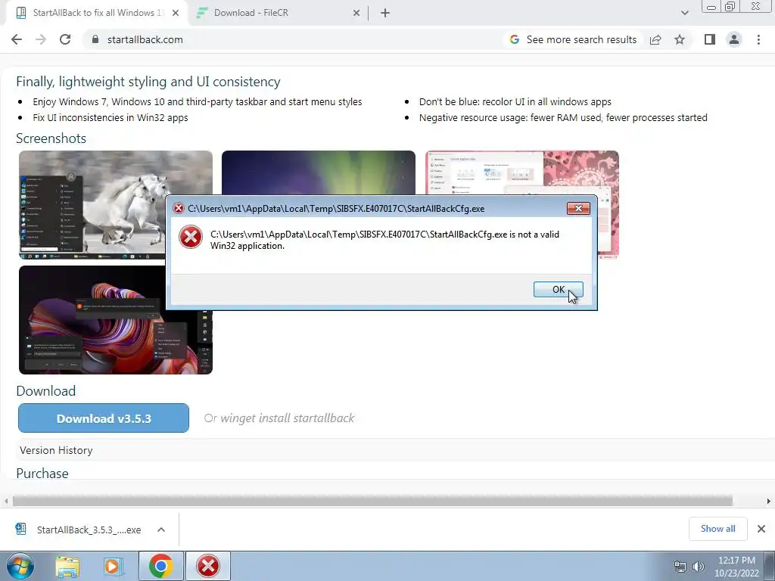The height and width of the screenshot is (581, 775).
Task: Restore down the Chrome window
Action: (730, 7)
